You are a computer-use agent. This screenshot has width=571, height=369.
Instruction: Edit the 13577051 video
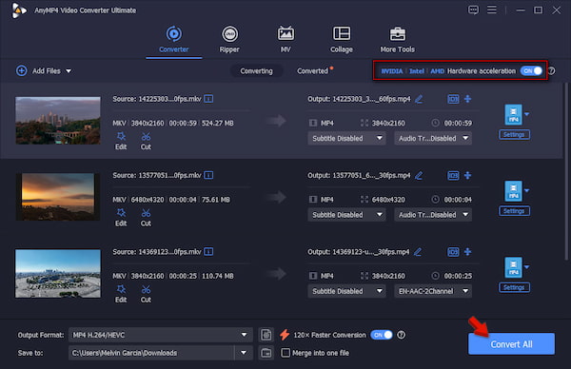pyautogui.click(x=121, y=218)
